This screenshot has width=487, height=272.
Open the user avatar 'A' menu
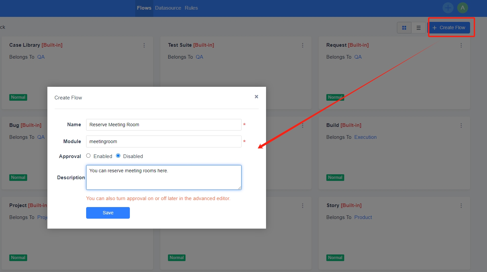pos(462,8)
